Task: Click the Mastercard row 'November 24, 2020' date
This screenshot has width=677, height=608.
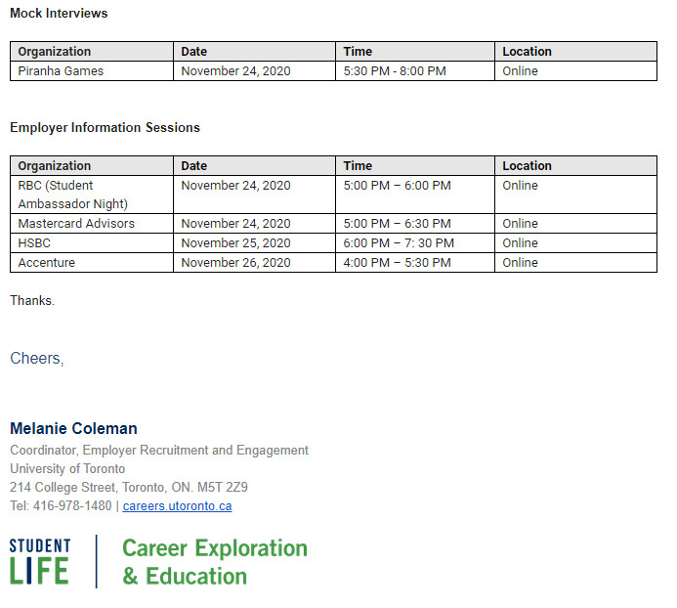Action: coord(254,224)
